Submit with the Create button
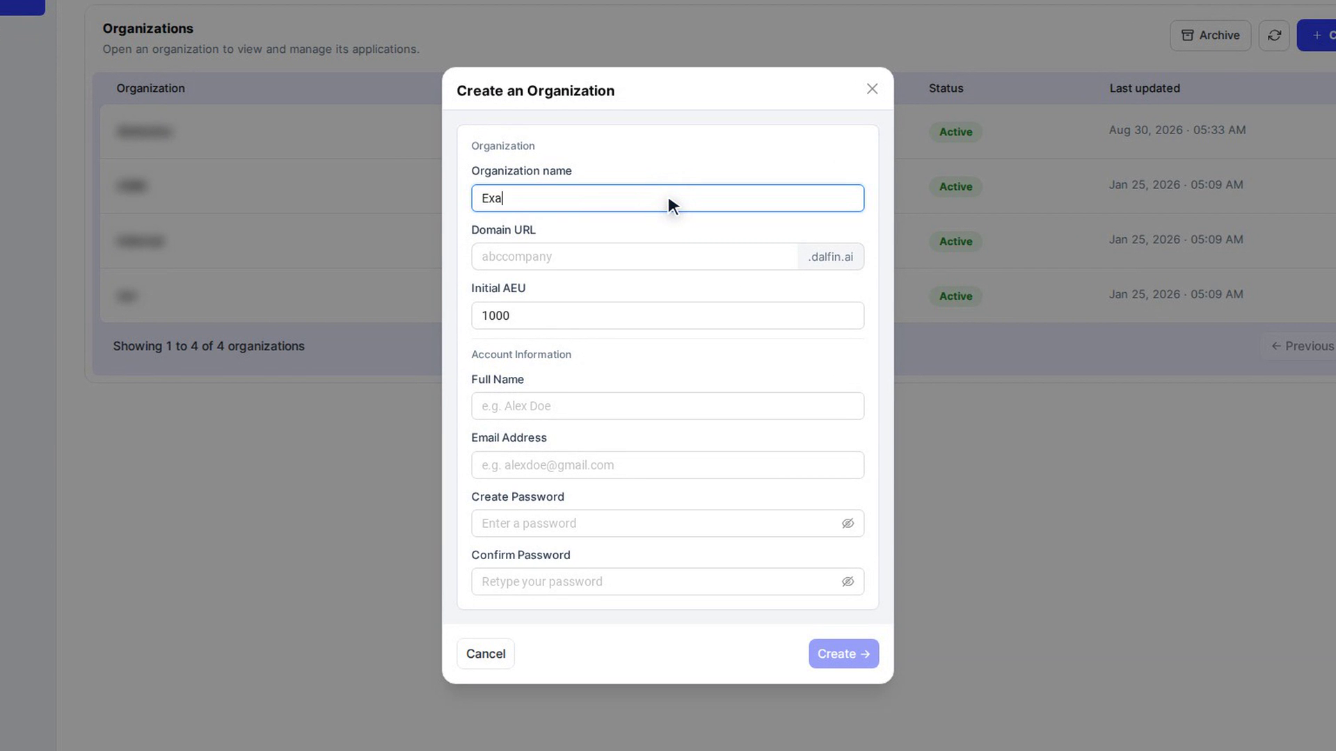This screenshot has height=751, width=1336. click(x=843, y=654)
